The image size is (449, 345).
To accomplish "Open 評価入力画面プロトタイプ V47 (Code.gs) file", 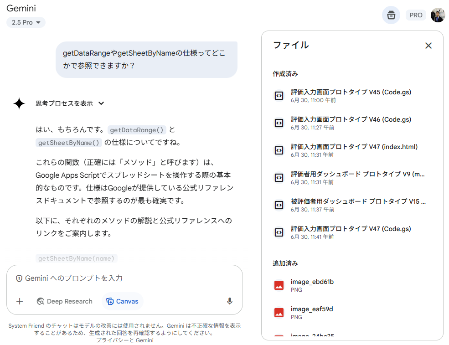I will [x=351, y=232].
